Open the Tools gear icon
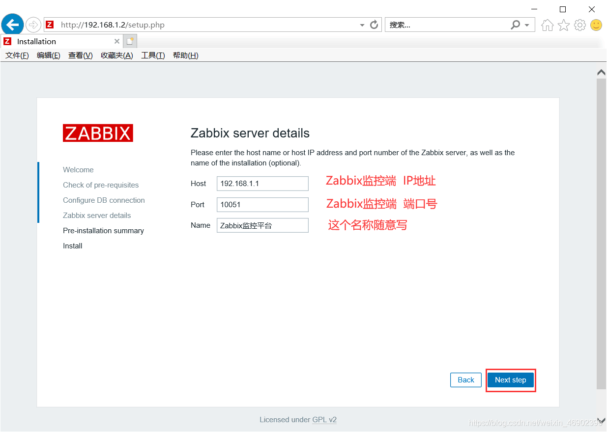This screenshot has width=607, height=432. point(580,25)
